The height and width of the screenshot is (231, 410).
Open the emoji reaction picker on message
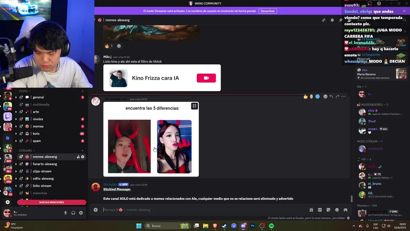tap(325, 97)
